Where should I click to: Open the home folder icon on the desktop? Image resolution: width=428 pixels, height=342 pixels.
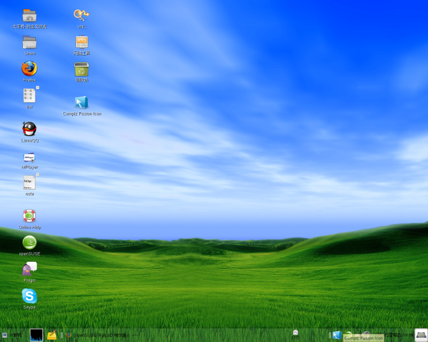click(x=29, y=15)
